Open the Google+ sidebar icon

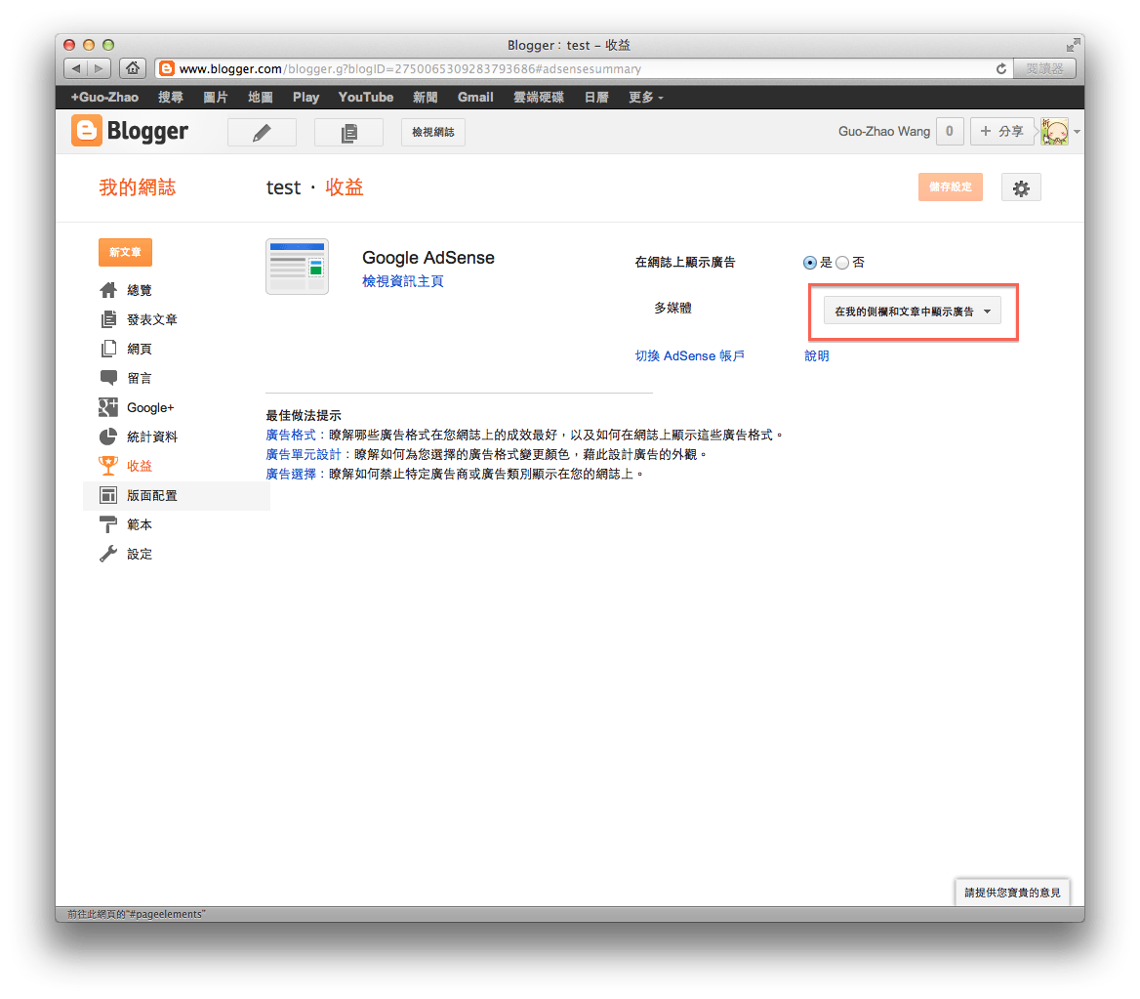point(107,407)
